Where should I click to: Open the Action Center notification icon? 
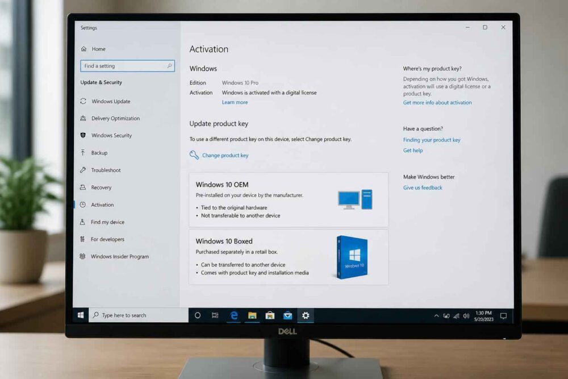coord(503,316)
